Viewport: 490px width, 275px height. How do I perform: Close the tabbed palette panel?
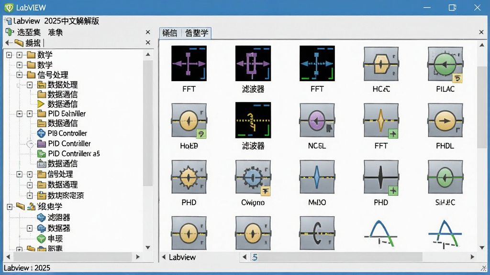(x=481, y=32)
